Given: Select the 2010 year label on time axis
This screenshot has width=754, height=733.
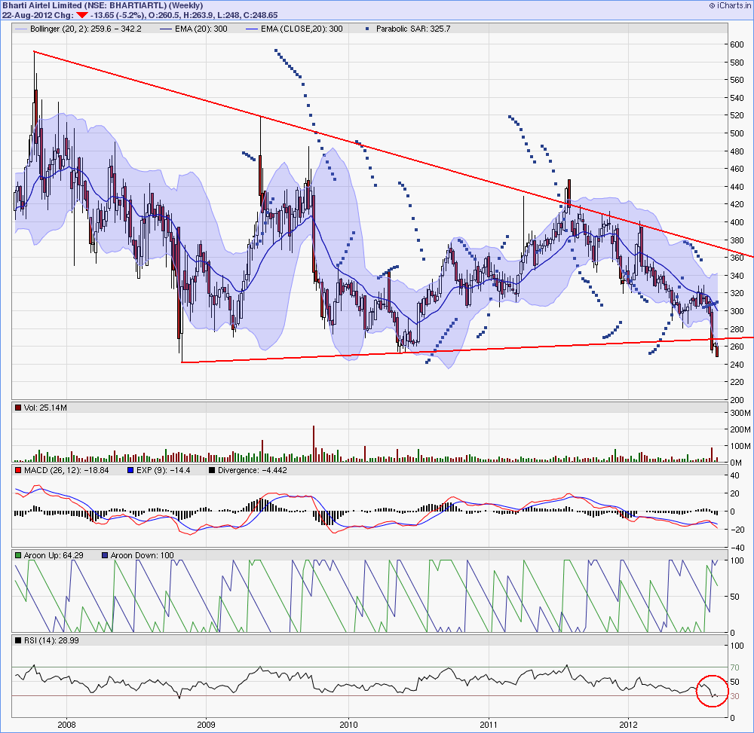Looking at the screenshot, I should pos(348,725).
